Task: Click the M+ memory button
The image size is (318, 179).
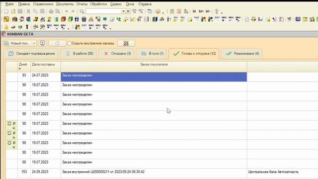Action: click(x=201, y=11)
